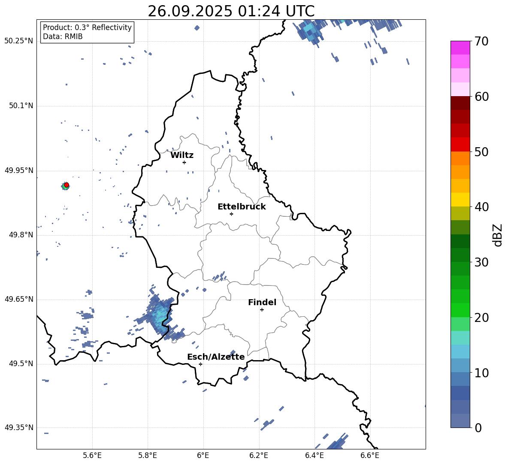Click the 6°E longitude label

coord(203,455)
